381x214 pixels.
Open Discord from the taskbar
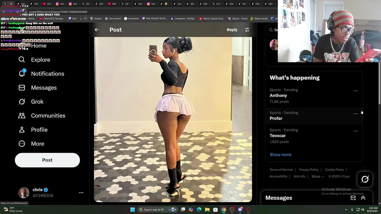[x=240, y=210]
